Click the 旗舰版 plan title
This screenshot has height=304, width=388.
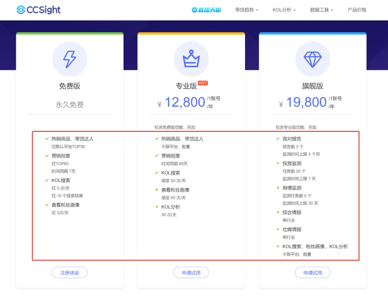[x=312, y=86]
